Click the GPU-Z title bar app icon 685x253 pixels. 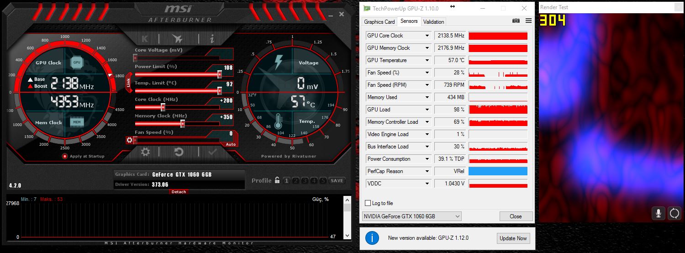click(x=366, y=8)
